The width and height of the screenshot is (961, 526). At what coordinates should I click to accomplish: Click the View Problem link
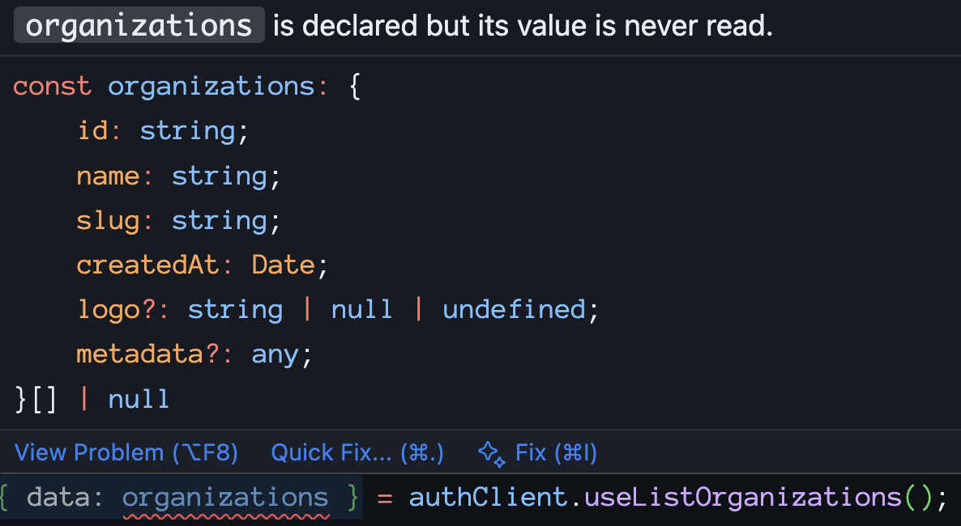point(126,452)
